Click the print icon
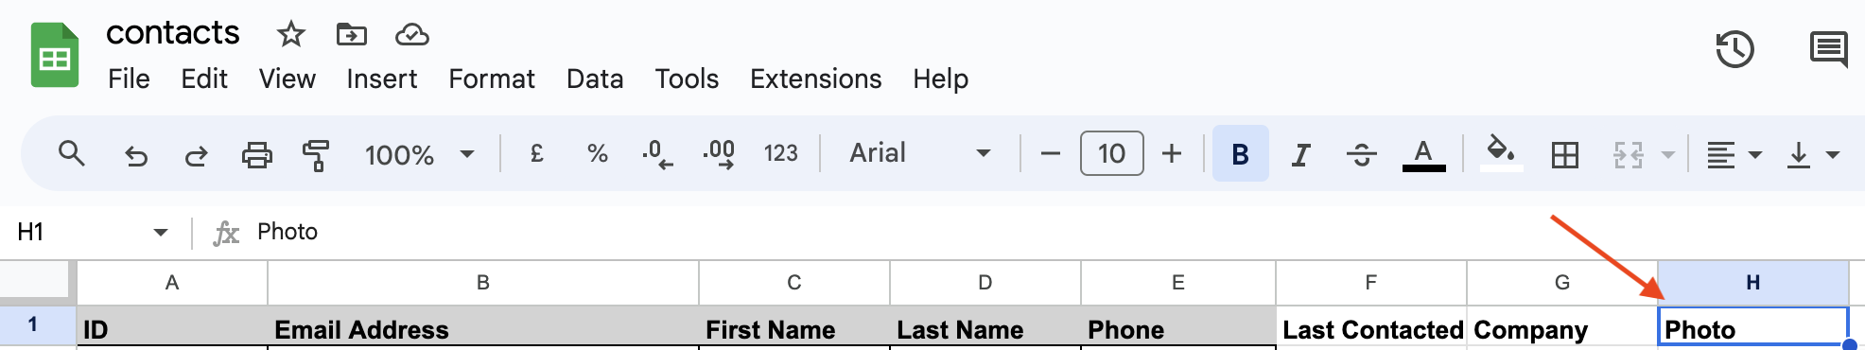Viewport: 1865px width, 350px height. click(x=256, y=154)
